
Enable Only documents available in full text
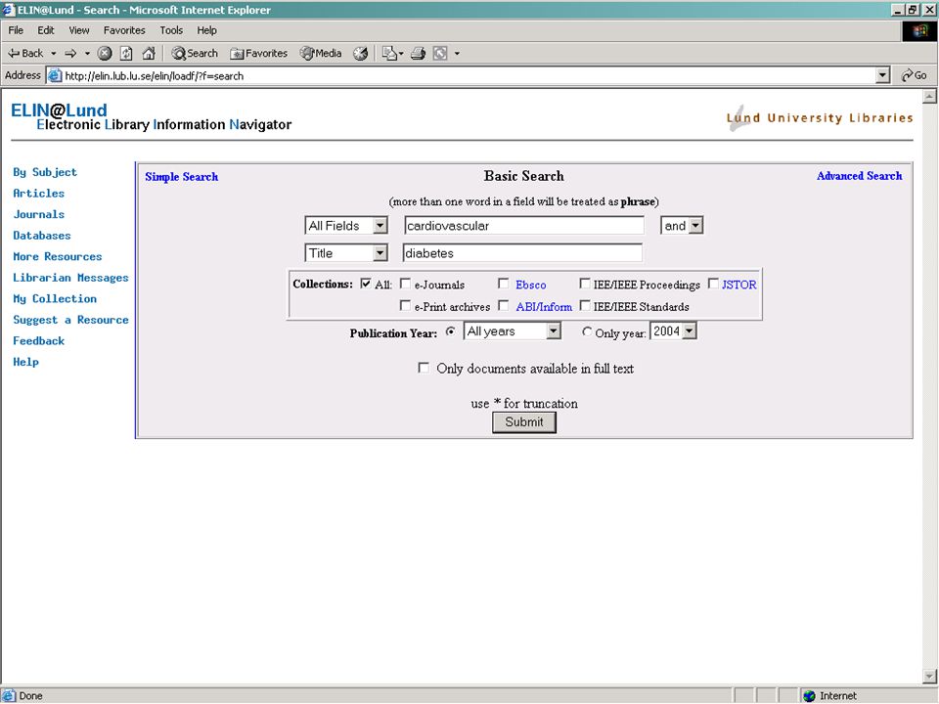(x=424, y=368)
